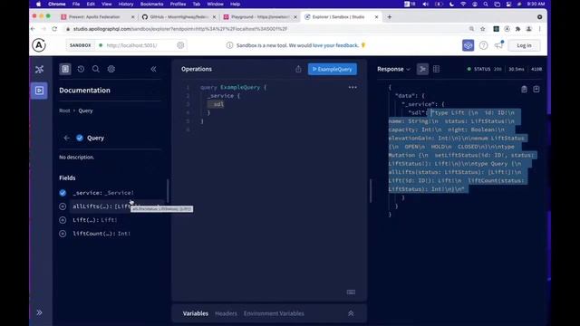This screenshot has width=580, height=326.
Task: Deselect the Query type checkmark
Action: tap(80, 138)
